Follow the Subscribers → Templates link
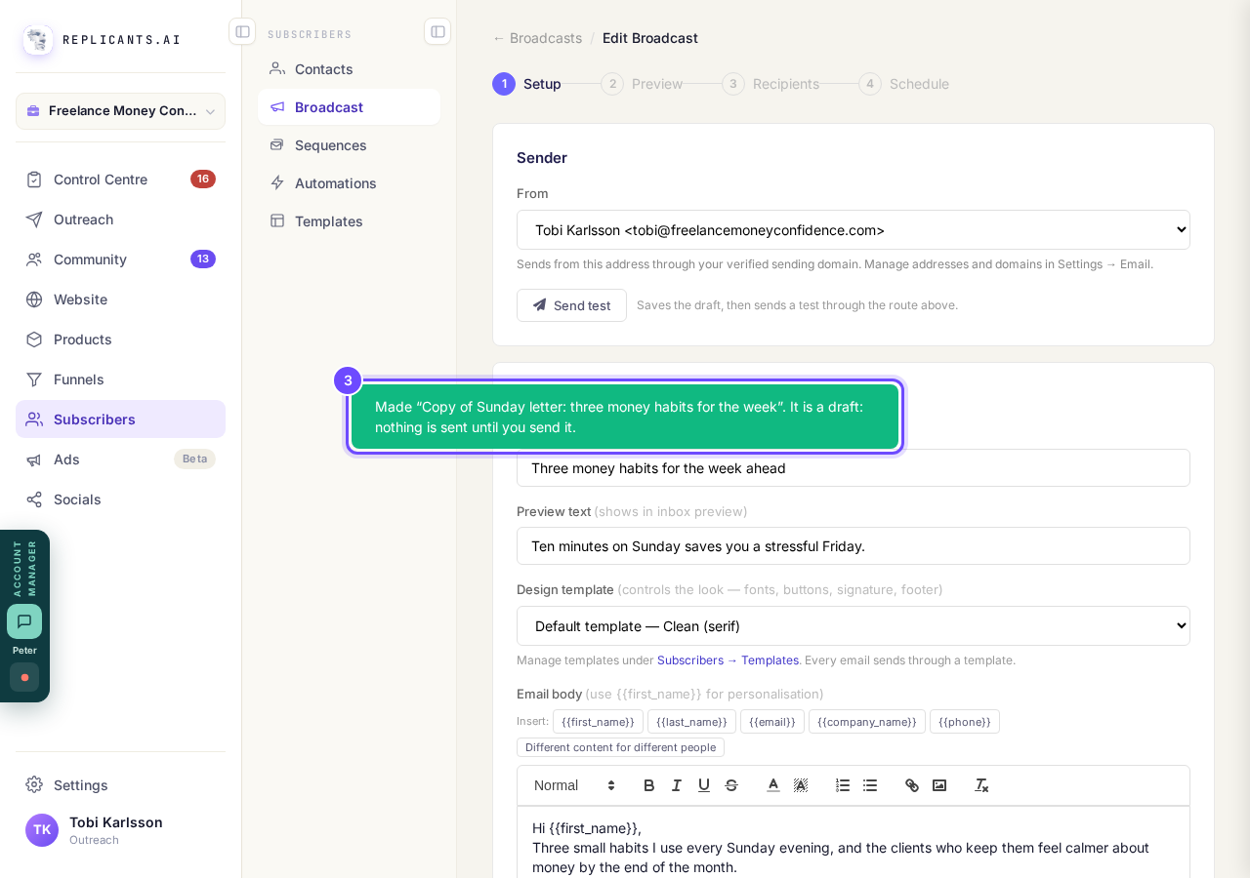Screen dimensions: 1250x878 (728, 660)
